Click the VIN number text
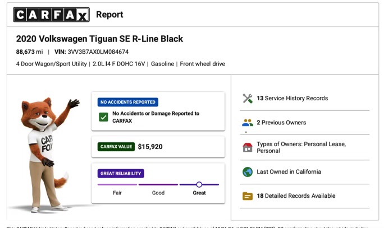This screenshot has width=384, height=228. pyautogui.click(x=98, y=52)
